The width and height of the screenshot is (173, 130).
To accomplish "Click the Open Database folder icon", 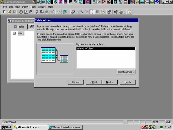I will (x=10, y=12).
